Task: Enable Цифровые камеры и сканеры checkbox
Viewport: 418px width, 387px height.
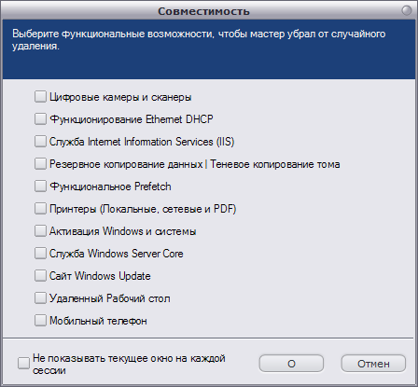Action: [40, 97]
